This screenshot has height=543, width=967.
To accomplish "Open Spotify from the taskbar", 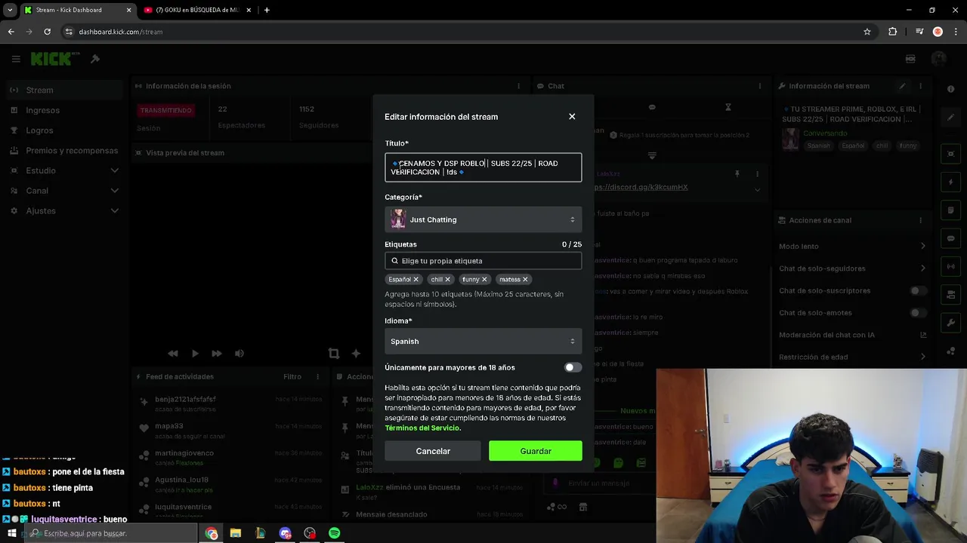I will click(x=334, y=533).
